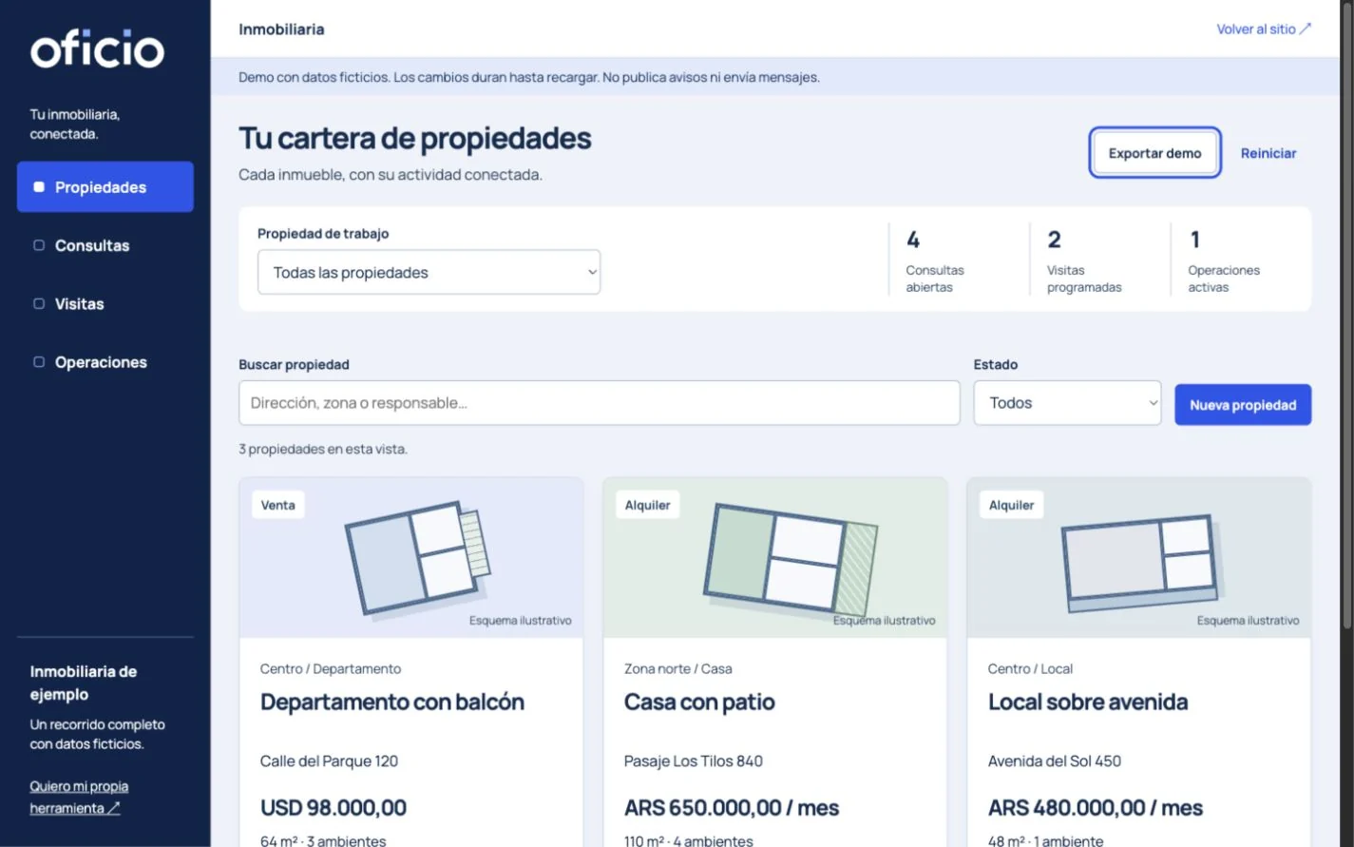The width and height of the screenshot is (1354, 847).
Task: Click the address Calle del Parque 120
Action: click(x=329, y=761)
